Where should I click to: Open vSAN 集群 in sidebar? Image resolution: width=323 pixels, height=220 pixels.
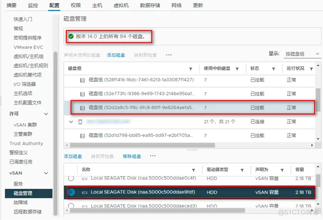point(26,125)
